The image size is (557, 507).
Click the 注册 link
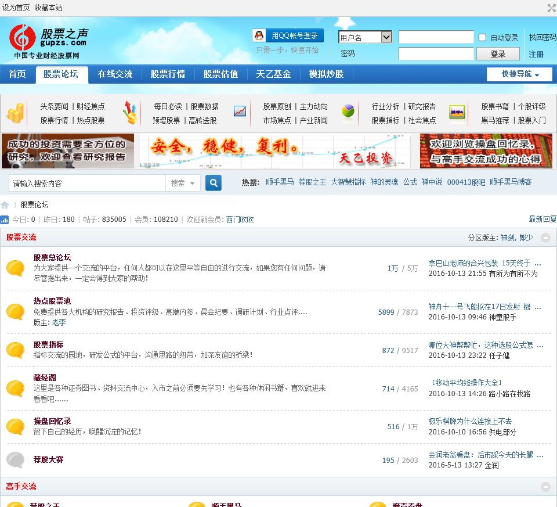(536, 55)
